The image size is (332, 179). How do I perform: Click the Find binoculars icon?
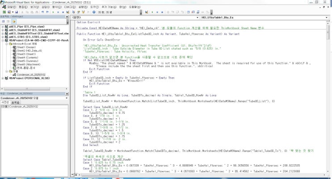(x=37, y=12)
